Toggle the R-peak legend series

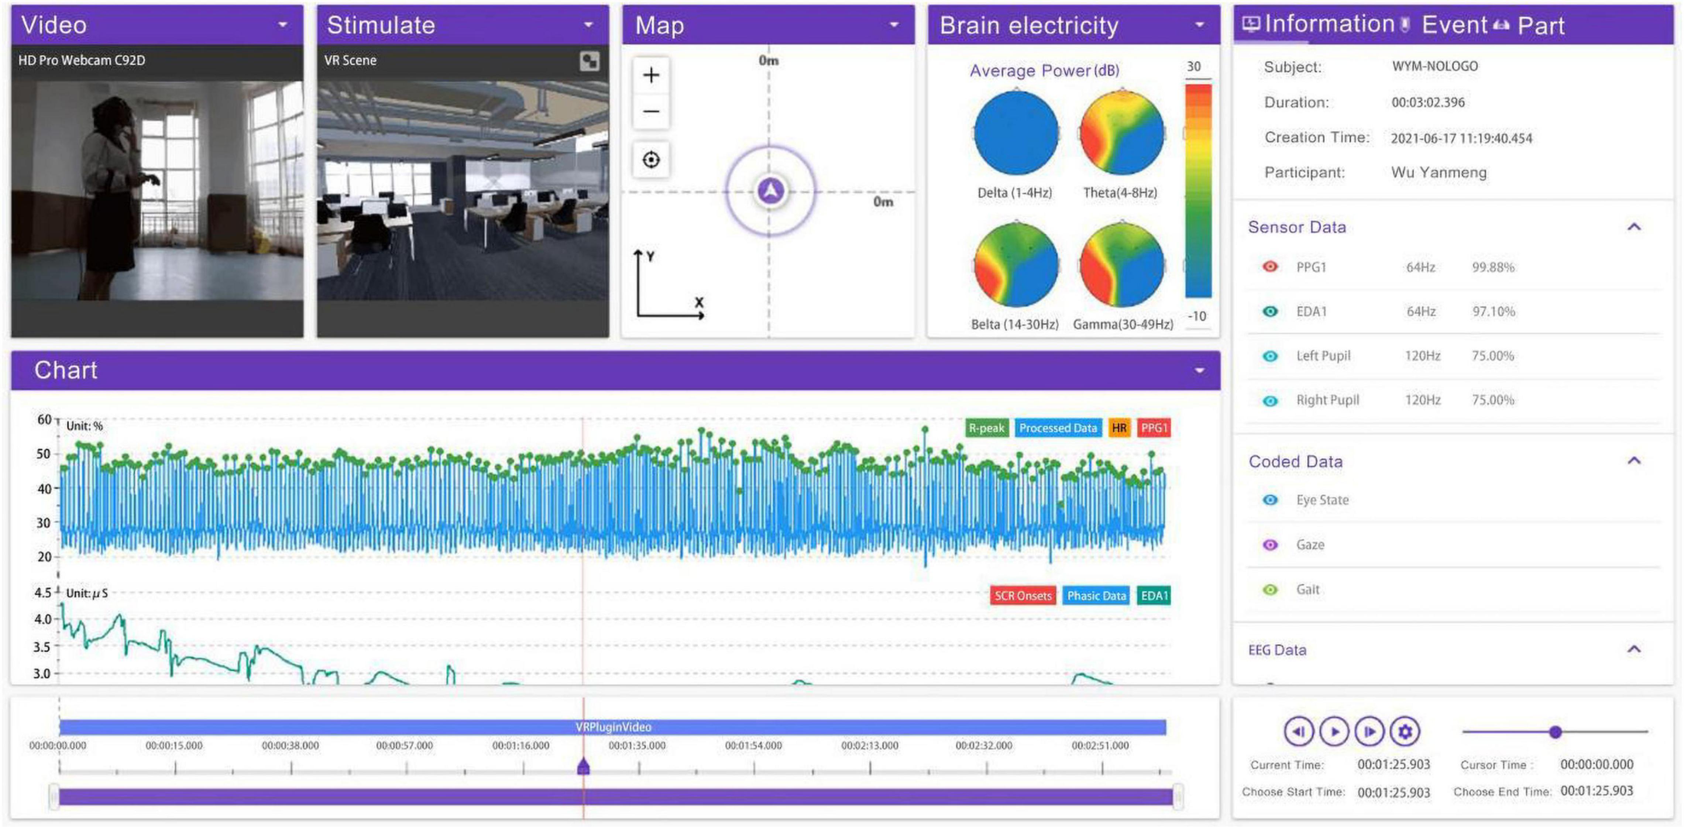point(986,427)
